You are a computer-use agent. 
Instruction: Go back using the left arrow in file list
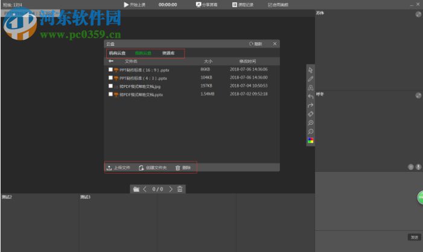(x=111, y=61)
